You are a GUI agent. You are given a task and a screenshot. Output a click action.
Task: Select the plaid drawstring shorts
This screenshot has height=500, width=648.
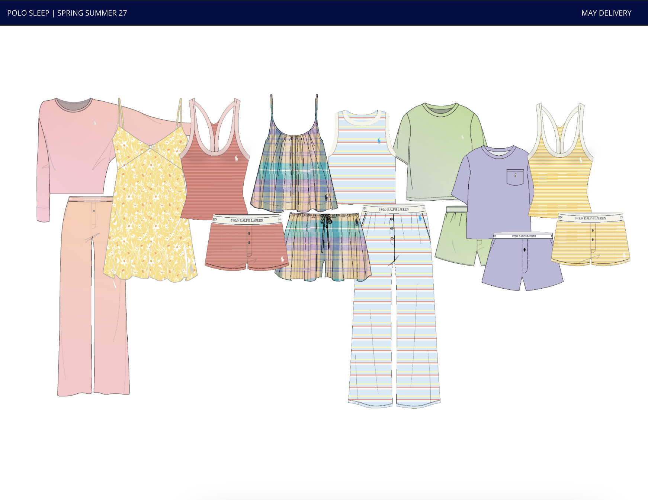pyautogui.click(x=323, y=247)
